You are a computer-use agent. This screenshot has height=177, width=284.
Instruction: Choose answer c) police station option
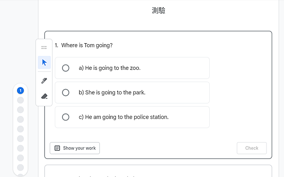point(132,117)
